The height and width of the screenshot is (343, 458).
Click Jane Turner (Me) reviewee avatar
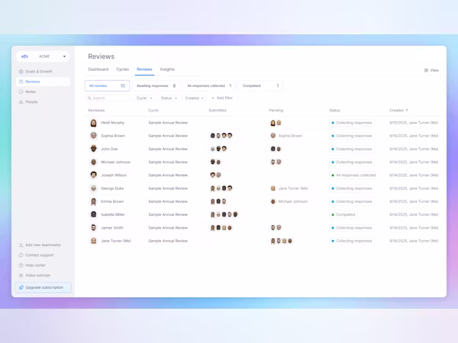pos(93,241)
